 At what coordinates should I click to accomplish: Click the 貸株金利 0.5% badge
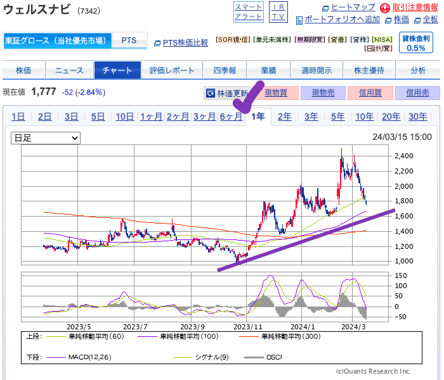[x=416, y=42]
